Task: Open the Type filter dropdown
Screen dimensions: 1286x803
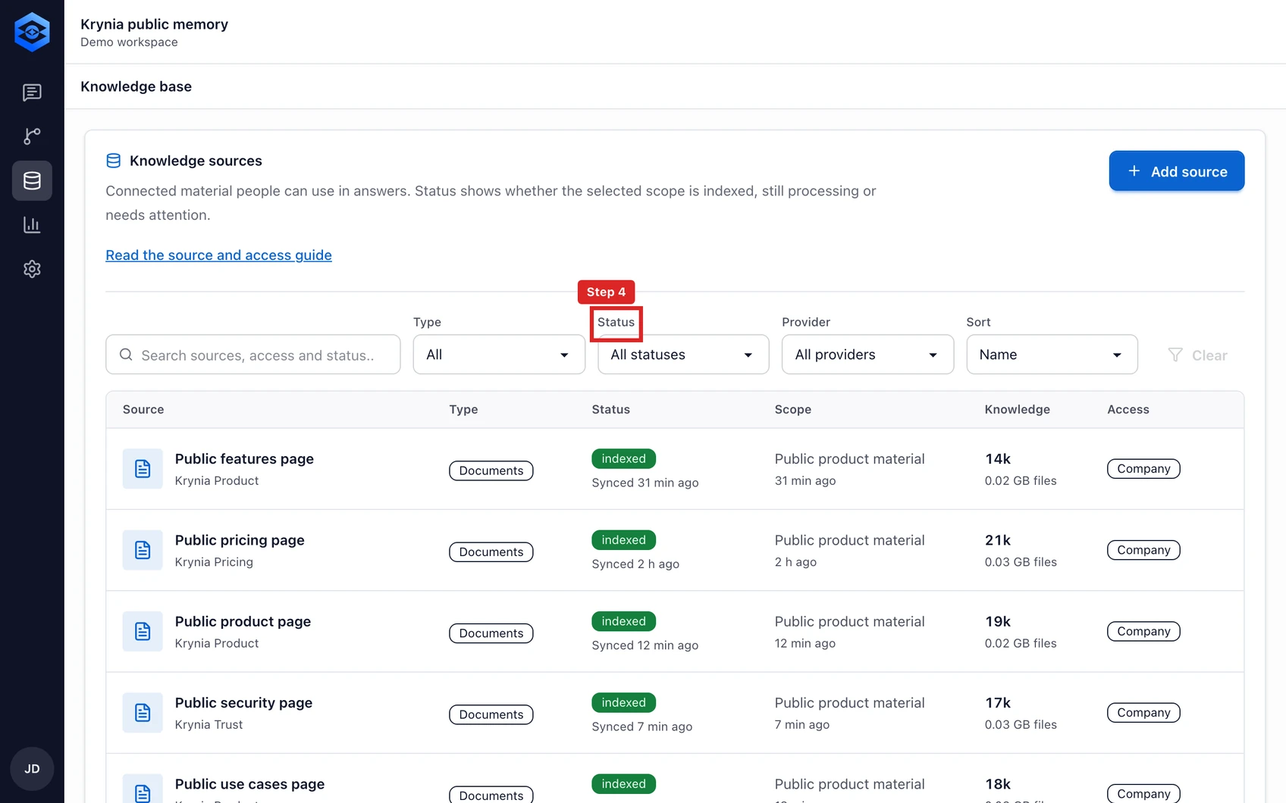Action: [x=499, y=355]
